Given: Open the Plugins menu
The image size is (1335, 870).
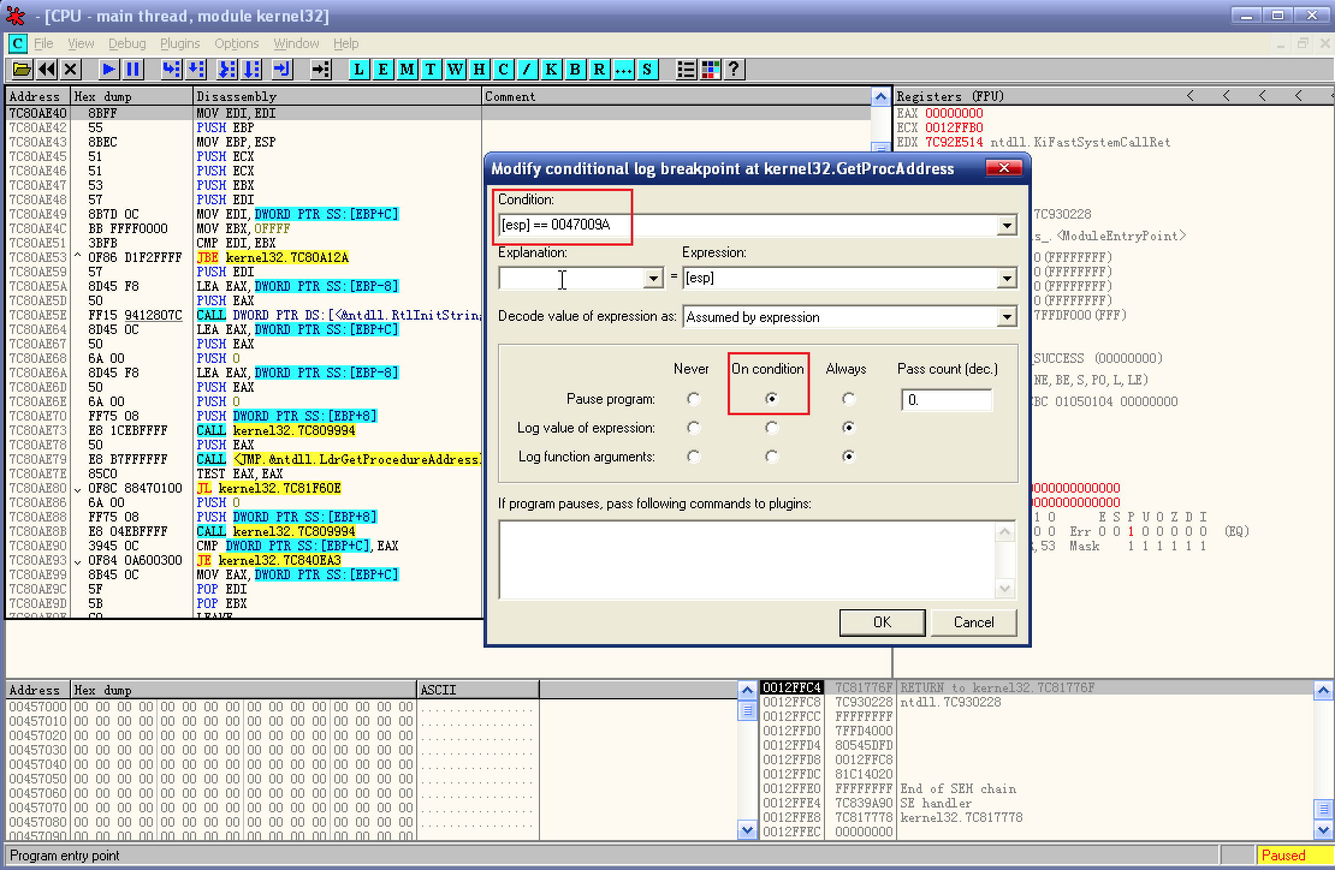Looking at the screenshot, I should click(x=180, y=44).
